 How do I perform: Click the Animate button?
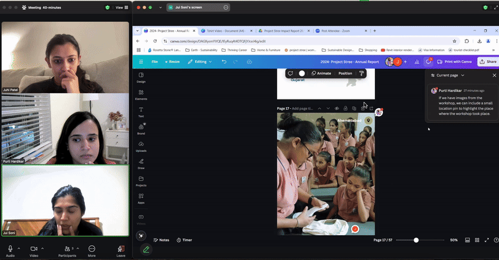[321, 73]
